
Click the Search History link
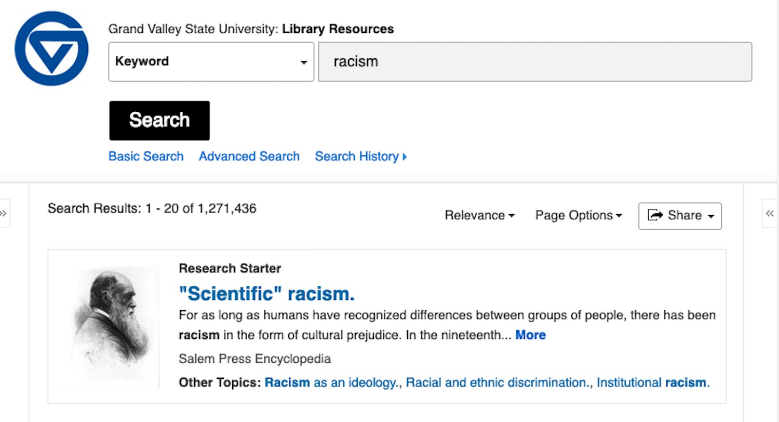(357, 156)
